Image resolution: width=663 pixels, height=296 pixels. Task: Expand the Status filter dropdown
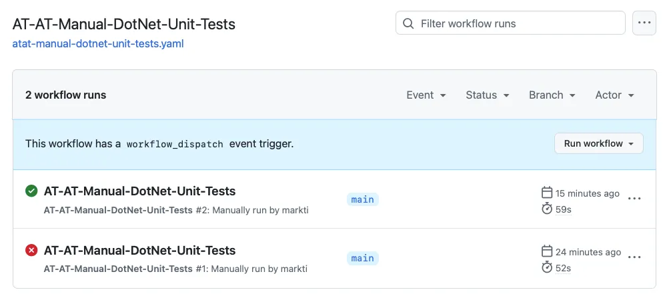coord(488,95)
